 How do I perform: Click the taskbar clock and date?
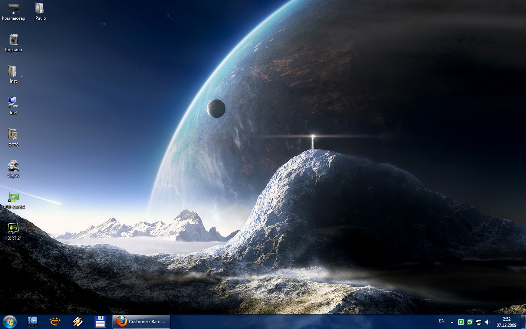point(506,322)
